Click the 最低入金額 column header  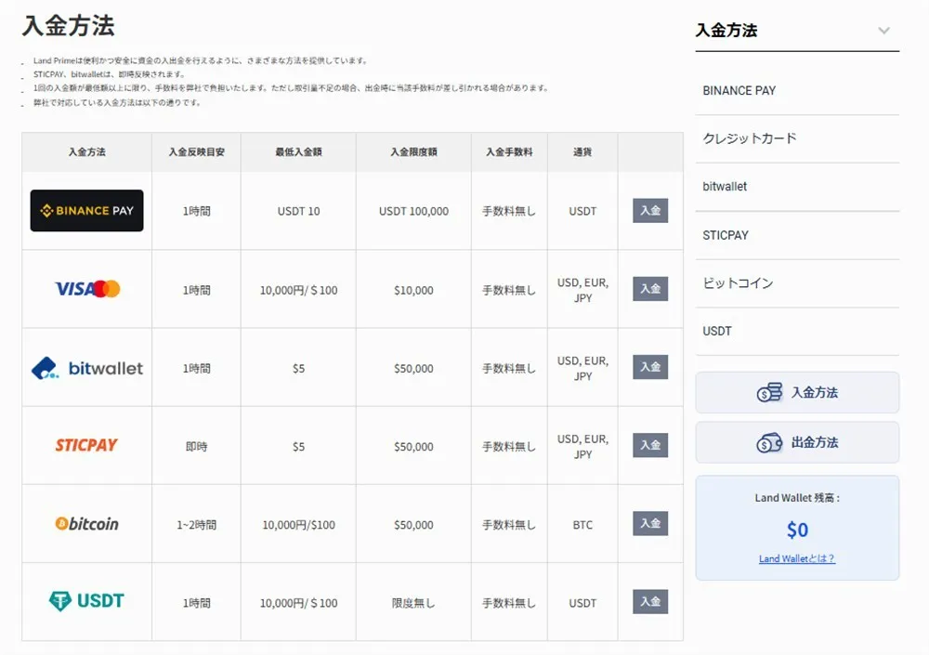point(298,151)
